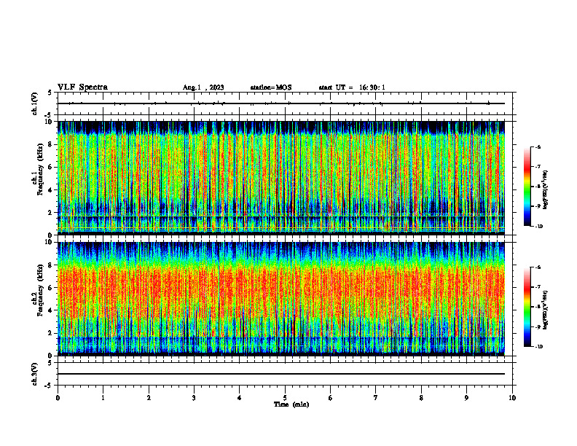Screen dimensions: 577x446
Task: Click the time axis tick label "3"
Action: [x=194, y=398]
